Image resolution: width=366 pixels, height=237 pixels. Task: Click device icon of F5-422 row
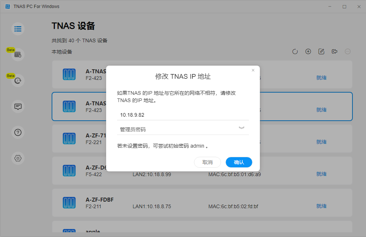[69, 171]
